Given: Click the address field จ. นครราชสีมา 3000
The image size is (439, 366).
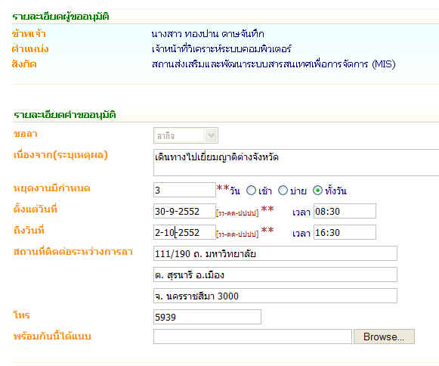Looking at the screenshot, I should click(275, 296).
